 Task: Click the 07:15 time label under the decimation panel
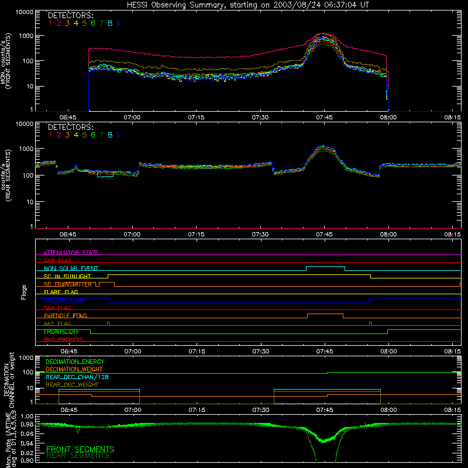click(197, 410)
